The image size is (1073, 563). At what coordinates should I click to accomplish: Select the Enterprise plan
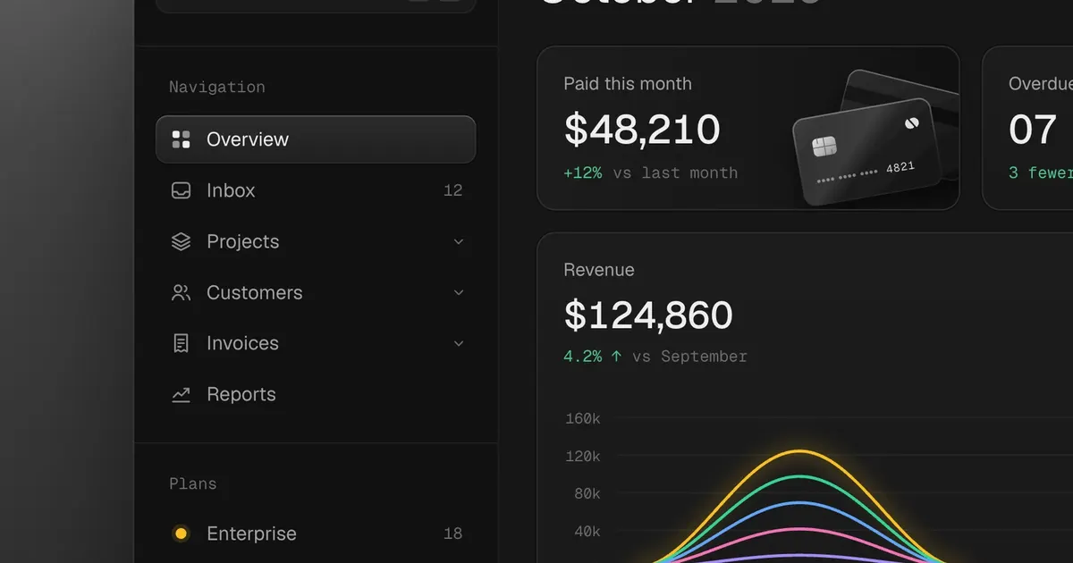pyautogui.click(x=316, y=534)
